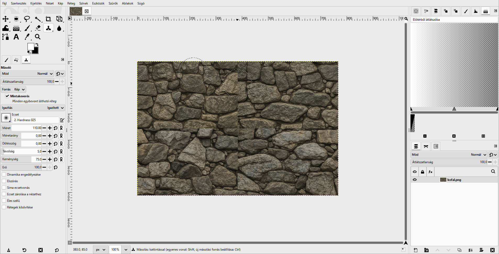Close the kofal image tab
The width and height of the screenshot is (499, 254).
[x=87, y=11]
